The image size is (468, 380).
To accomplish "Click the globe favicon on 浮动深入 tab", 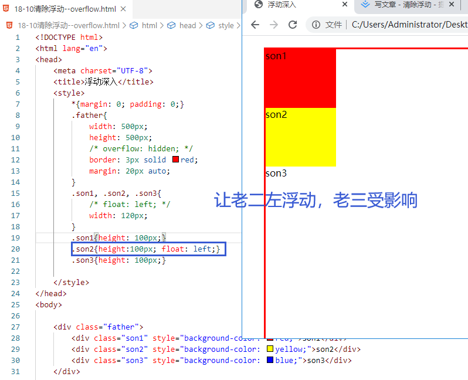I will 259,5.
